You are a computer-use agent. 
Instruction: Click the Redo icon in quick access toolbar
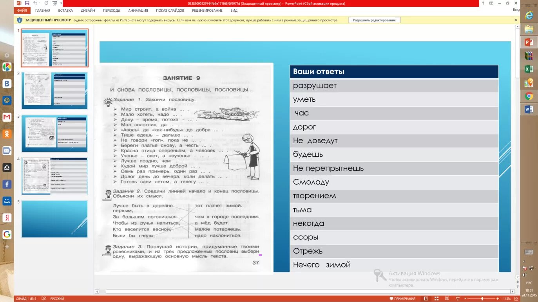[x=46, y=3]
